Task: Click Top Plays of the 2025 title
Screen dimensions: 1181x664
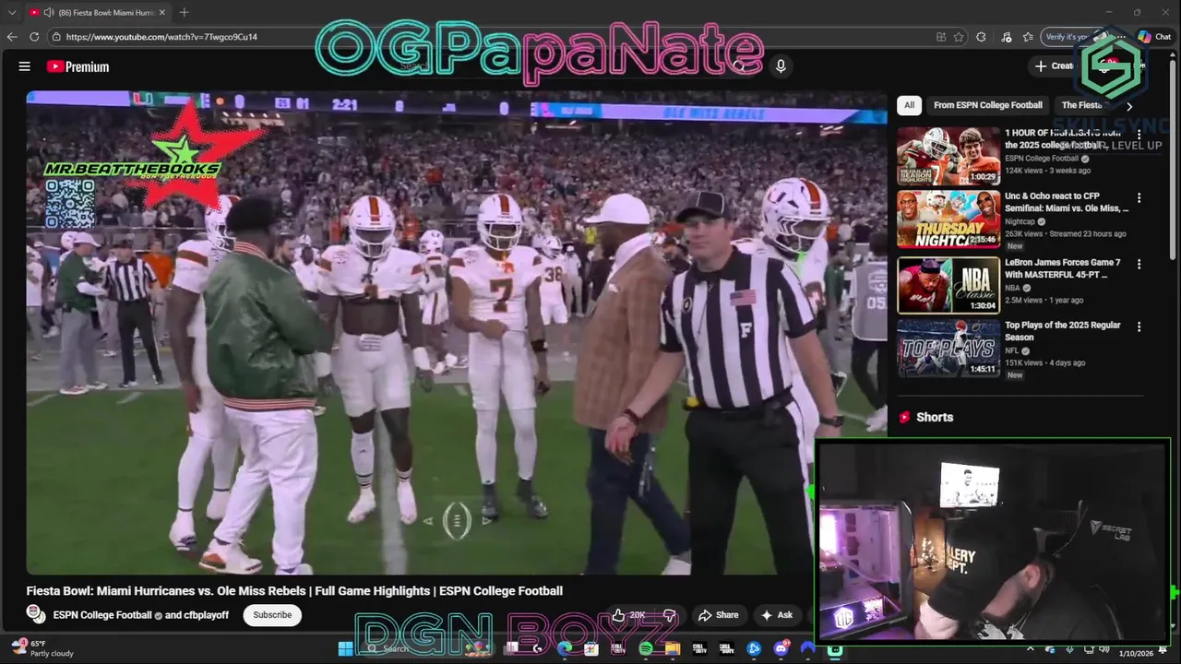Action: (x=1063, y=331)
